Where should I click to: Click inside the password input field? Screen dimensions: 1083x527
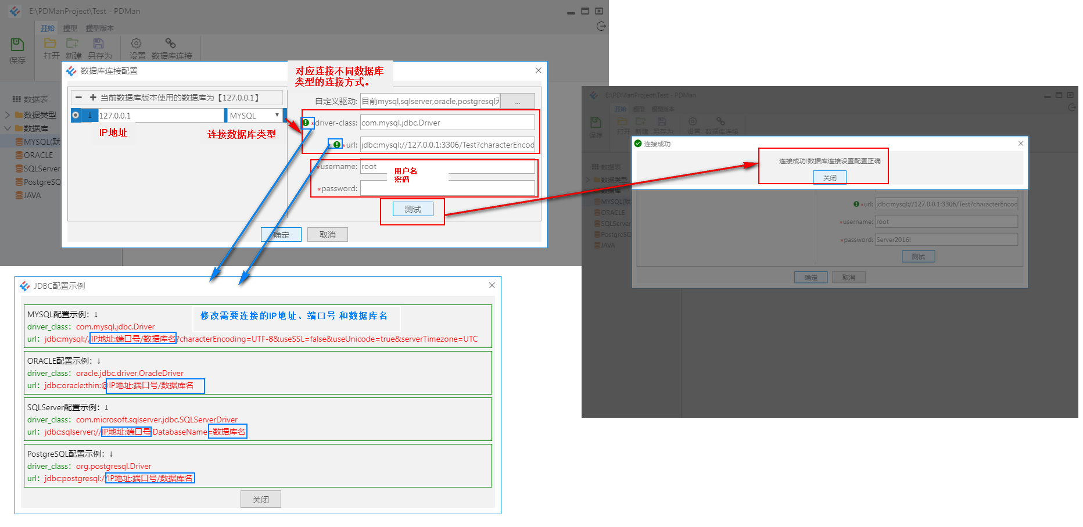(x=447, y=188)
